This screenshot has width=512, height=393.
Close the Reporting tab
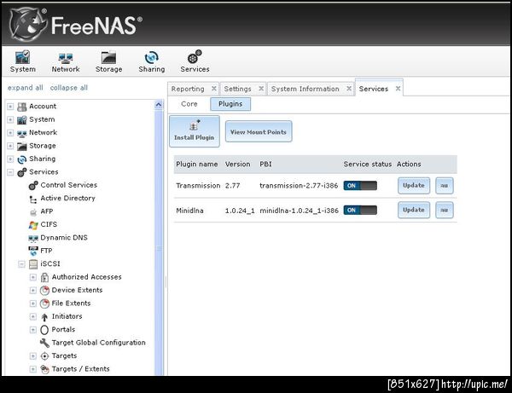click(x=214, y=89)
